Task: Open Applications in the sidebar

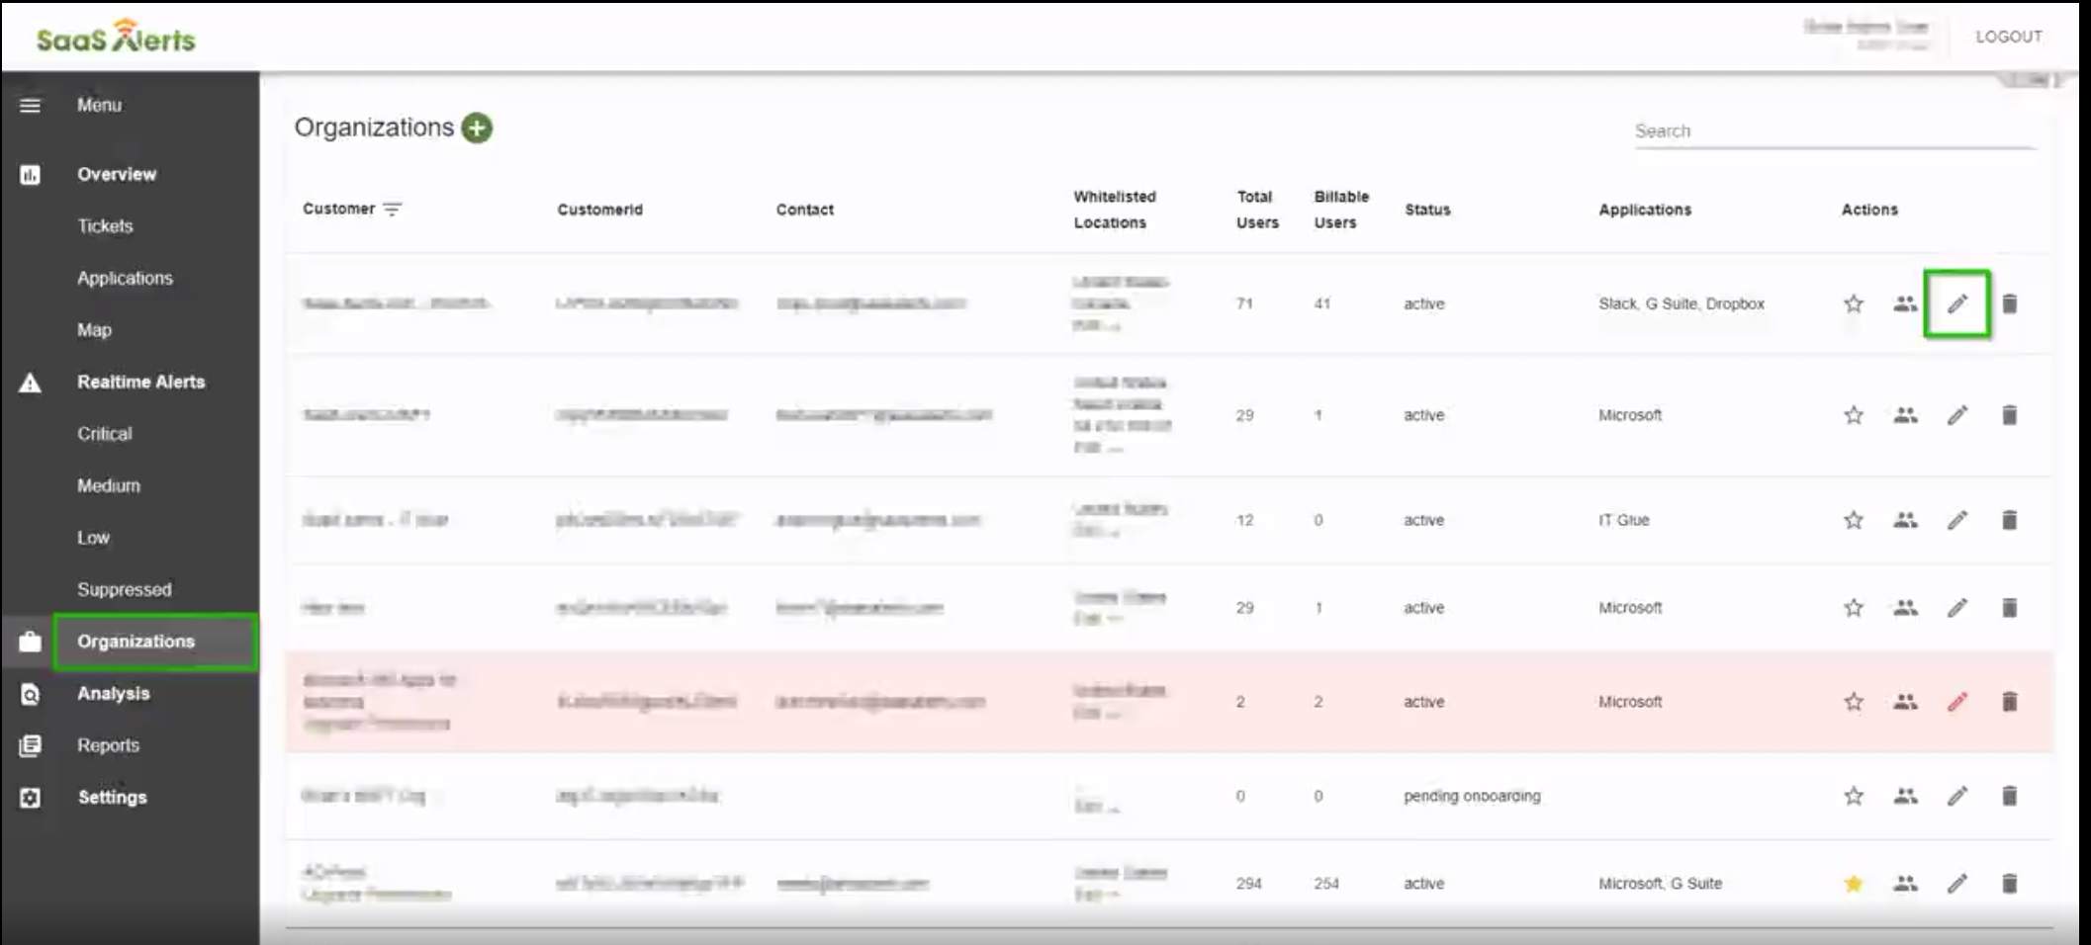Action: point(125,278)
